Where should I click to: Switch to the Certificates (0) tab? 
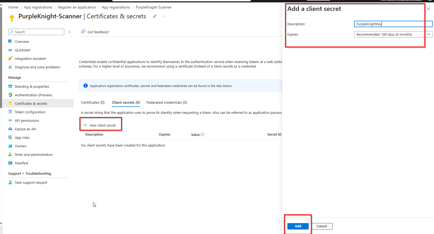coord(93,103)
